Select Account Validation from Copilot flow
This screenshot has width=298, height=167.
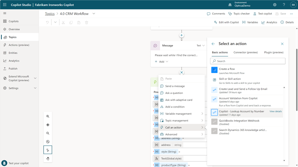pos(247,102)
